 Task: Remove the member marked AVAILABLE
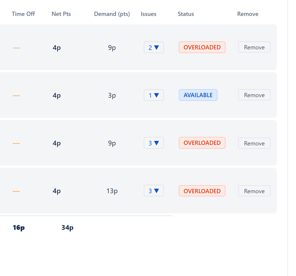254,95
